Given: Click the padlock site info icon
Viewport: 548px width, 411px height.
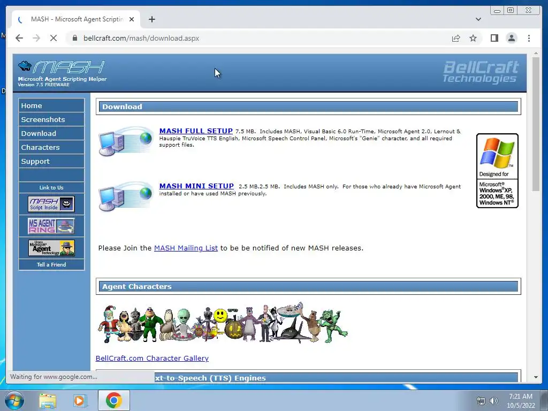Looking at the screenshot, I should click(x=74, y=38).
